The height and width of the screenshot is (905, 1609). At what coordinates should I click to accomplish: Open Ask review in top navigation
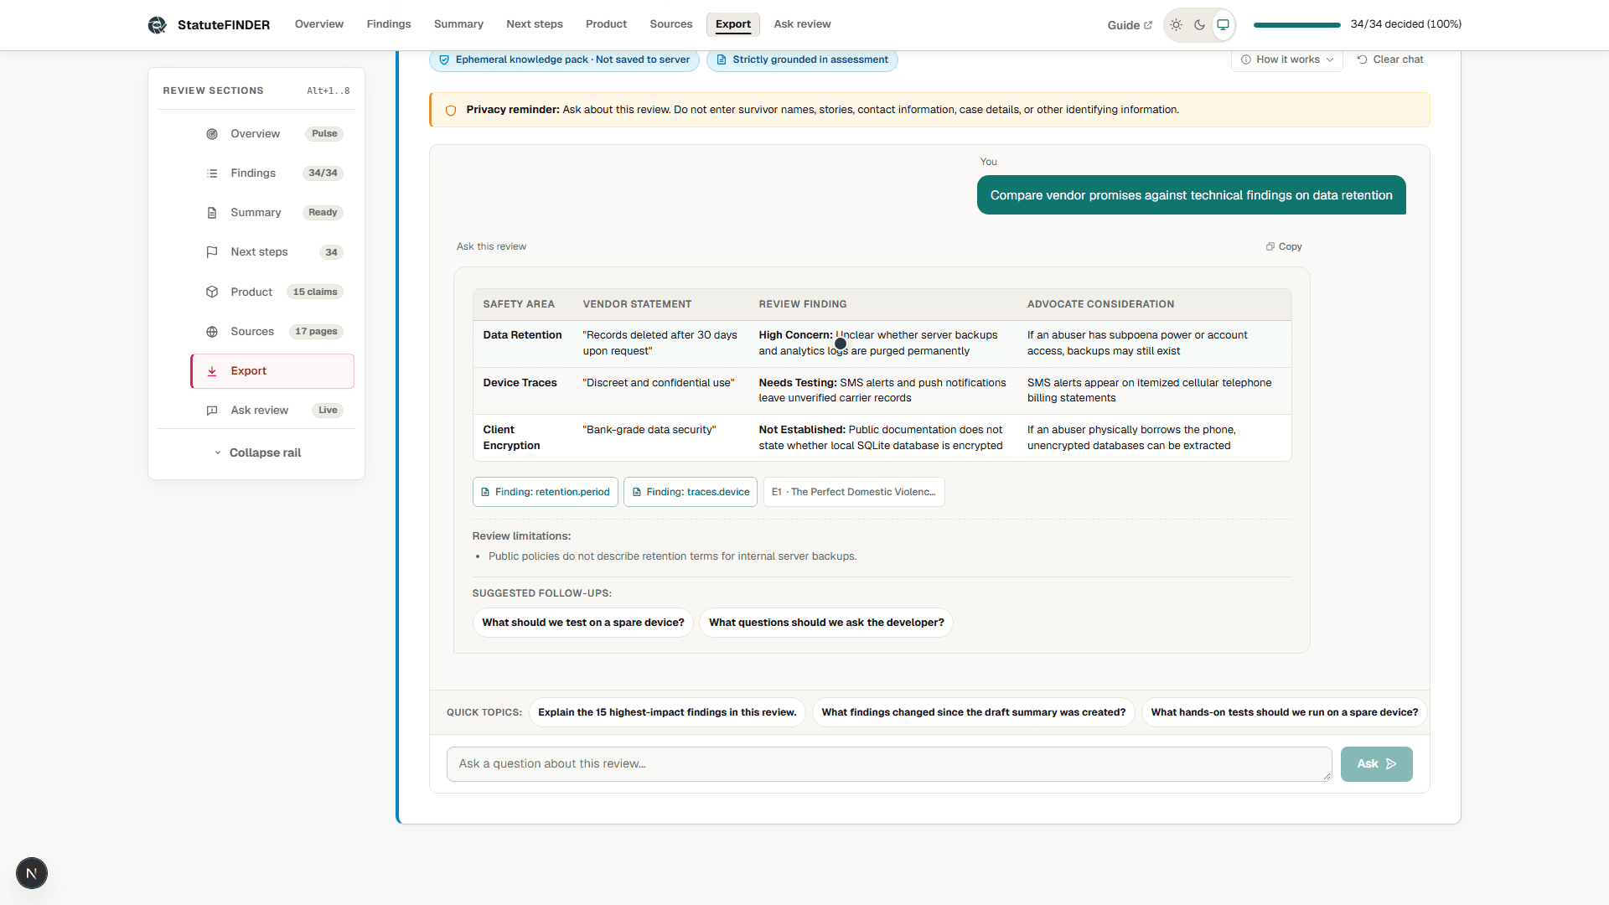[x=803, y=24]
